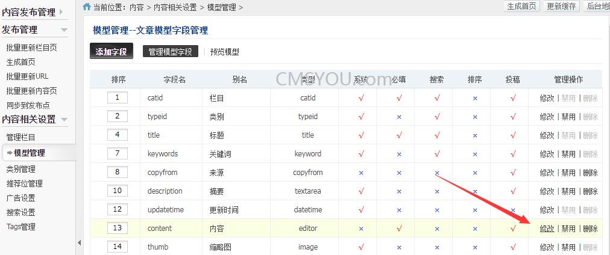The image size is (610, 255).
Task: Click the sort order field of typeid row
Action: 118,116
